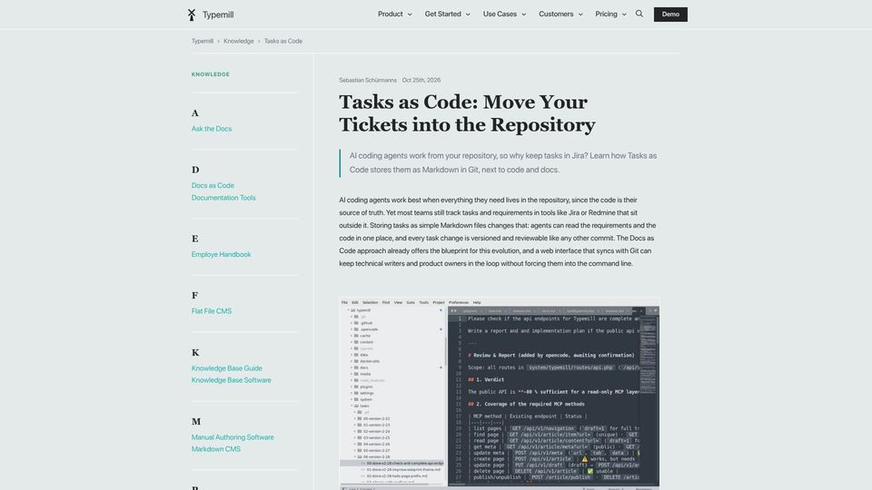Open the search magnifier icon

click(x=639, y=14)
